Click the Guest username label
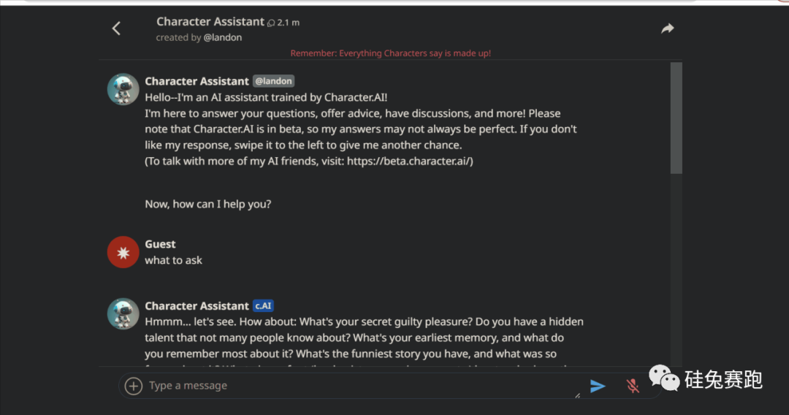The image size is (789, 415). coord(160,244)
